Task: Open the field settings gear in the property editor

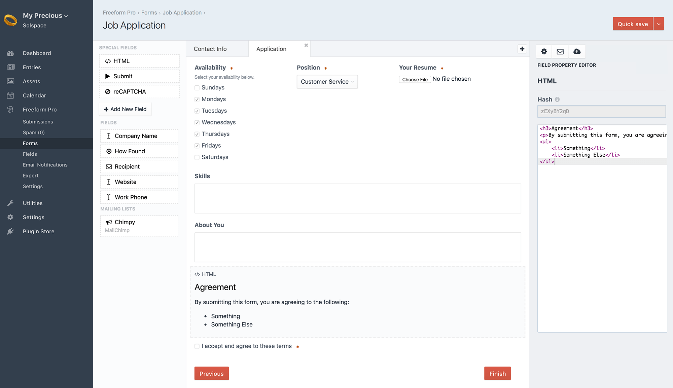Action: click(544, 51)
